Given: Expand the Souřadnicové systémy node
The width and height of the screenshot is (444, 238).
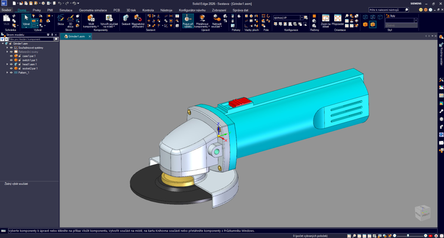Looking at the screenshot, I should [7, 48].
